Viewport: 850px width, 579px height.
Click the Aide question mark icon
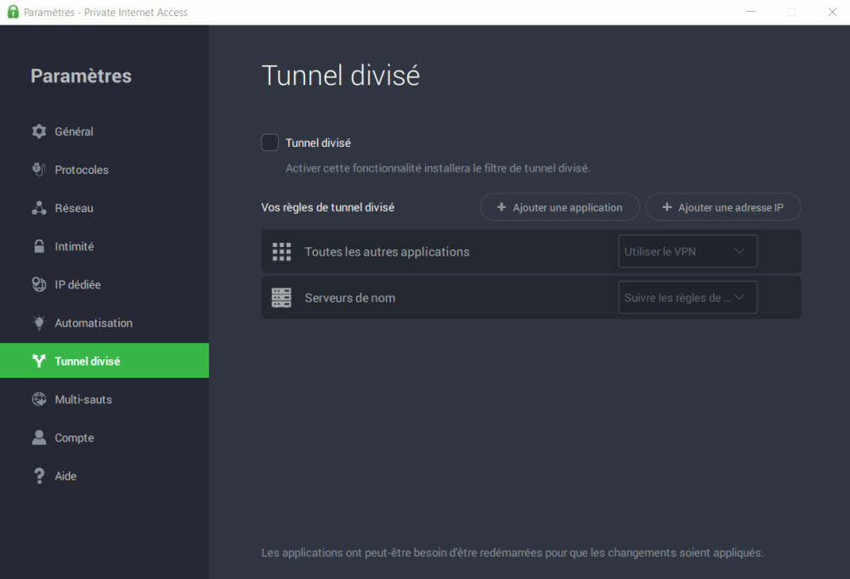click(39, 476)
